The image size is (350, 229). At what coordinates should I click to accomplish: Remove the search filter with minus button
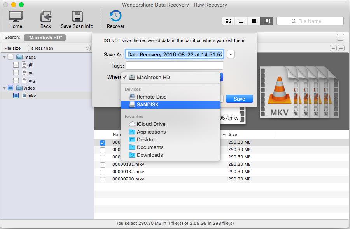point(340,38)
